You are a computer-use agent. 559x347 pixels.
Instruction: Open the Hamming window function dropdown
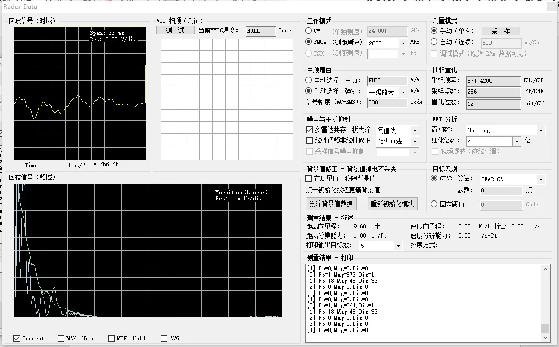[x=540, y=131]
